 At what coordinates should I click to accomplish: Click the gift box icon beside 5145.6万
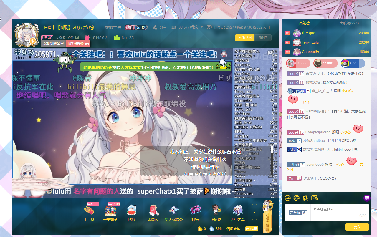(x=87, y=38)
